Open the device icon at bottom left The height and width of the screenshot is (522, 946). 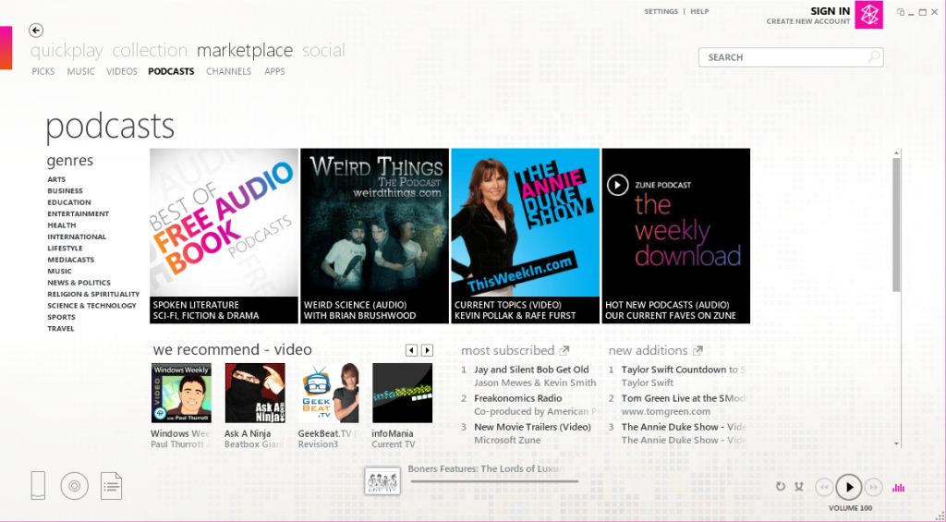[x=38, y=485]
